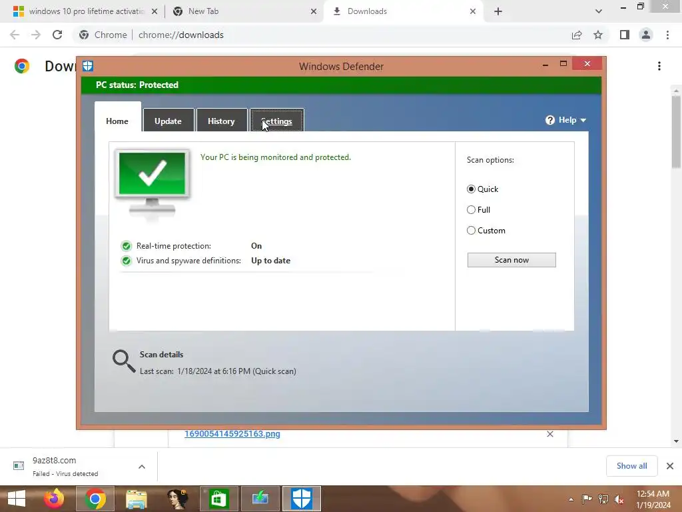Open a new Chrome tab
Viewport: 682px width, 512px height.
498,11
